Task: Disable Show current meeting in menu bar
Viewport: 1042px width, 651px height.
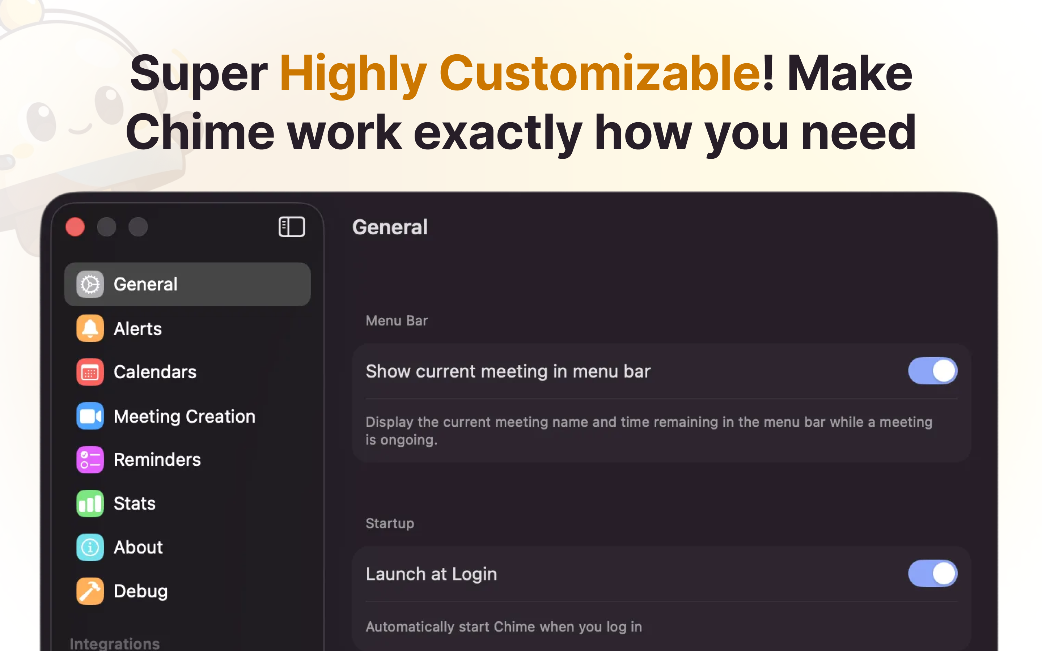Action: pos(932,371)
